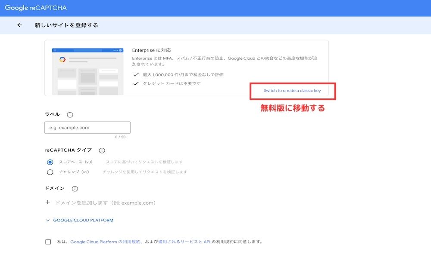Open Google Cloud Platform の利用規約 link
The width and height of the screenshot is (431, 258).
pos(105,242)
